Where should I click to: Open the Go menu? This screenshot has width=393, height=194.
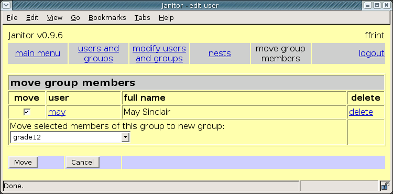75,17
